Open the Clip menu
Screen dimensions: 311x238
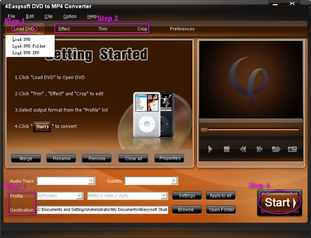[x=48, y=16]
